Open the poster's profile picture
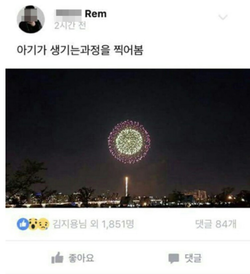Screen dimensions: 250x274 click(x=31, y=19)
